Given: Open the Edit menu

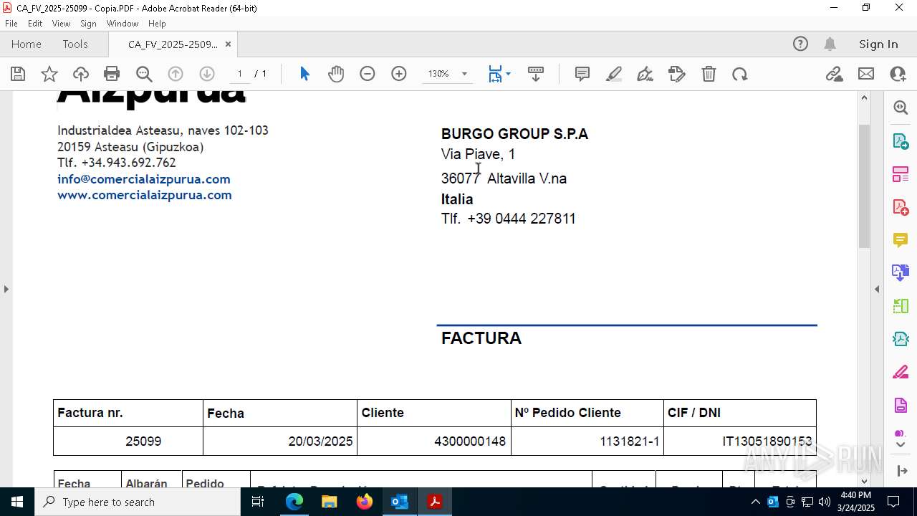Looking at the screenshot, I should [35, 24].
